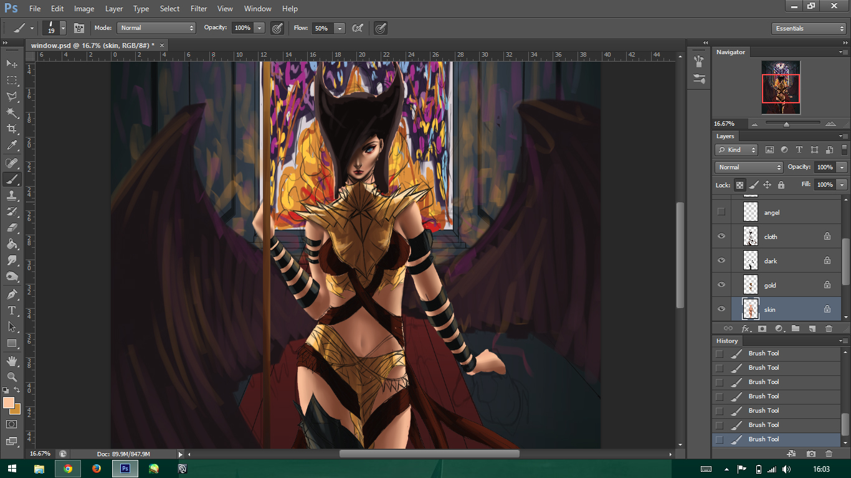The width and height of the screenshot is (851, 478).
Task: Select the Pen tool
Action: (x=12, y=294)
